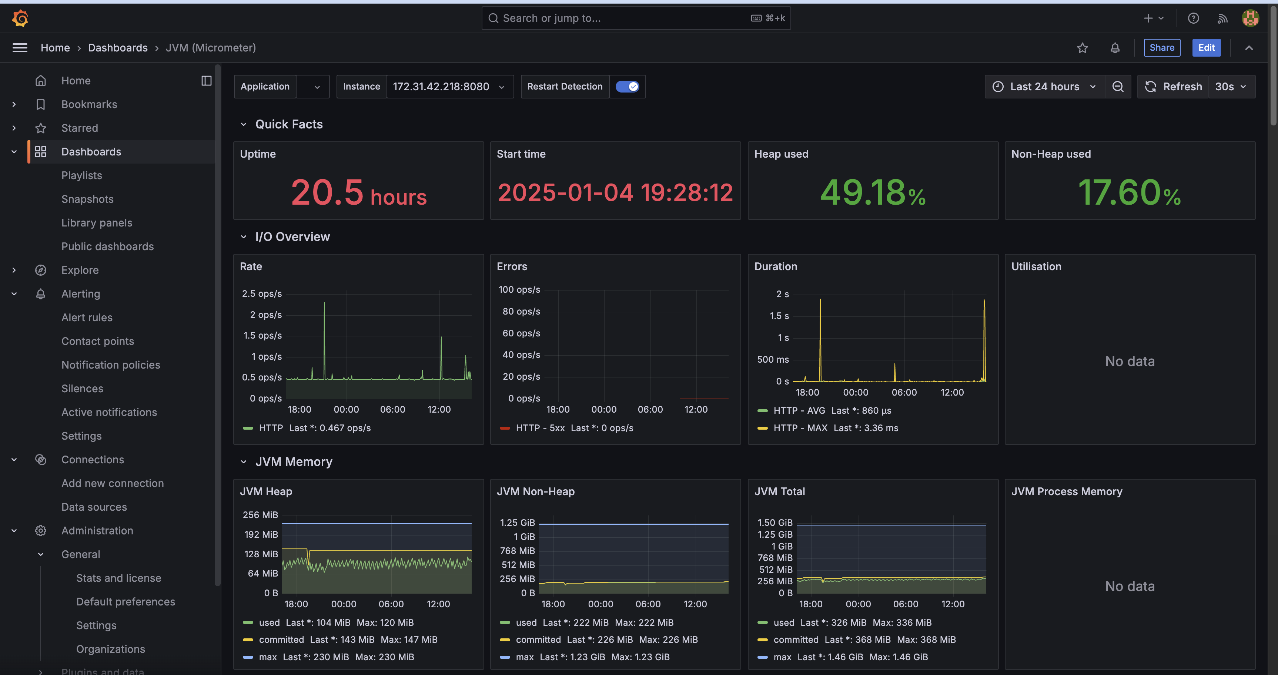Toggle used series in JVM Heap legend
The height and width of the screenshot is (675, 1278).
click(269, 622)
